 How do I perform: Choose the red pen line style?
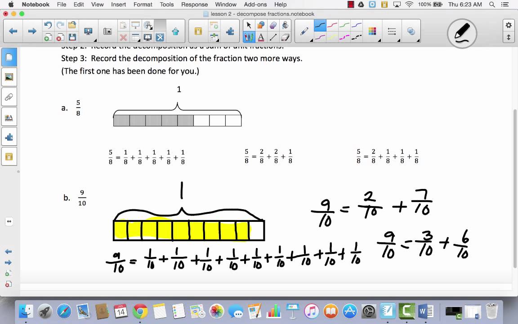point(332,26)
